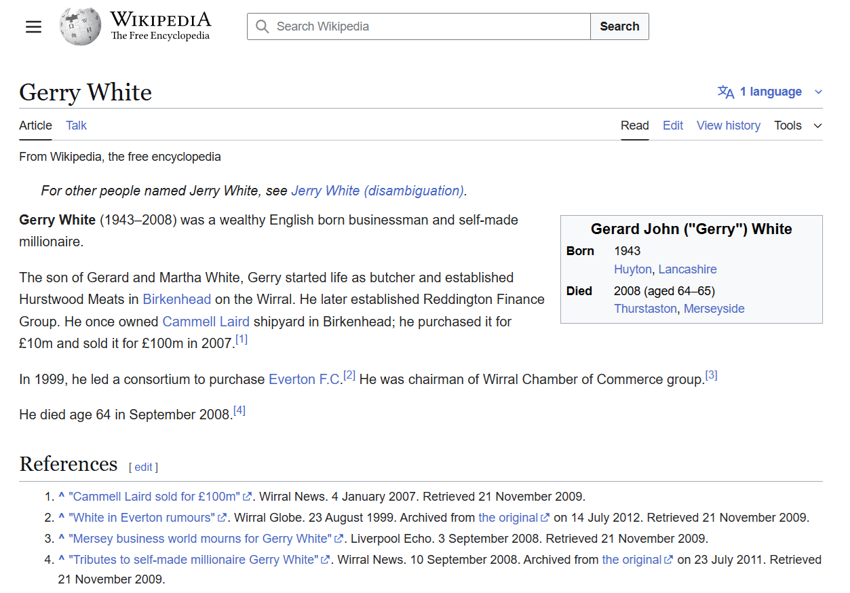Open the Cammell Laird link
850x593 pixels.
point(206,322)
